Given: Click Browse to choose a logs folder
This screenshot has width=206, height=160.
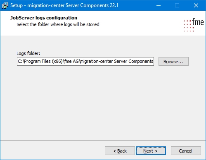Looking at the screenshot, I should (173, 62).
